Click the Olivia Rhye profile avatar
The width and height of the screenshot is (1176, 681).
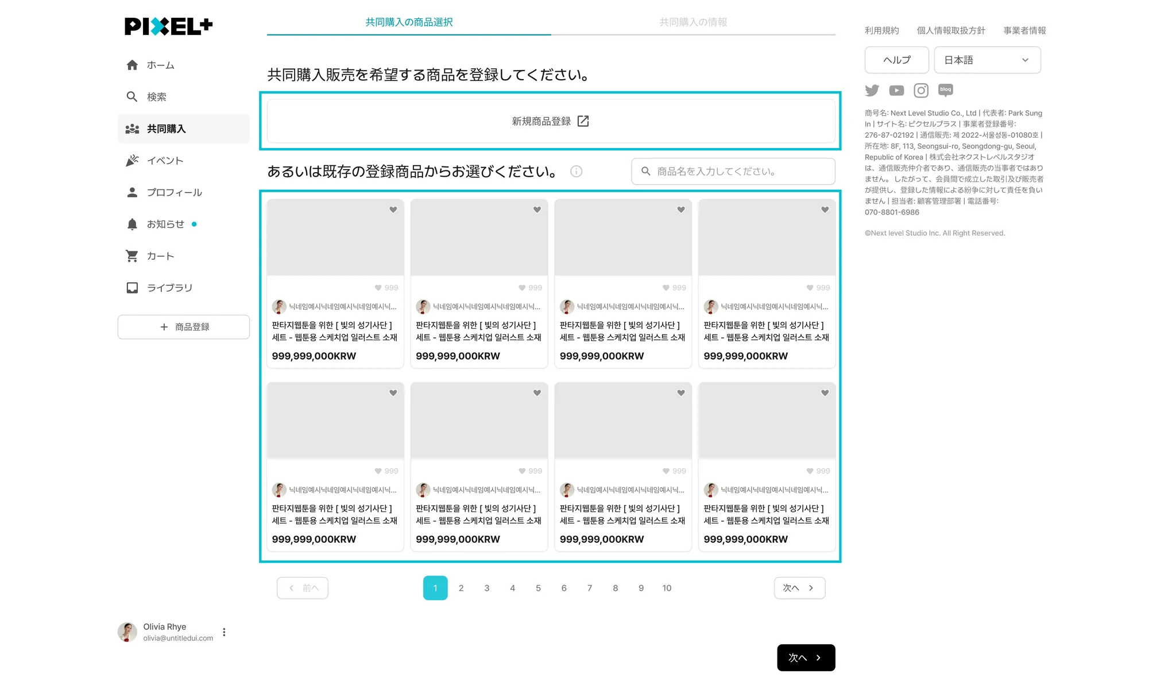coord(127,632)
